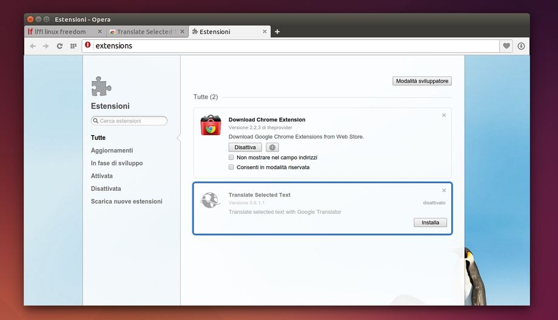Screen dimensions: 558x320
Task: Close the Estensioni tab
Action: click(264, 32)
